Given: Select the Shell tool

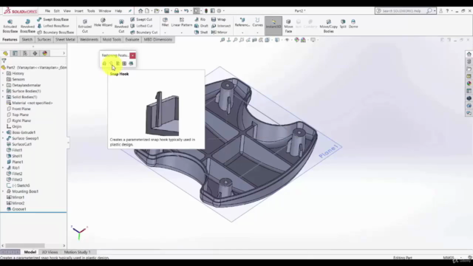Looking at the screenshot, I should click(201, 33).
